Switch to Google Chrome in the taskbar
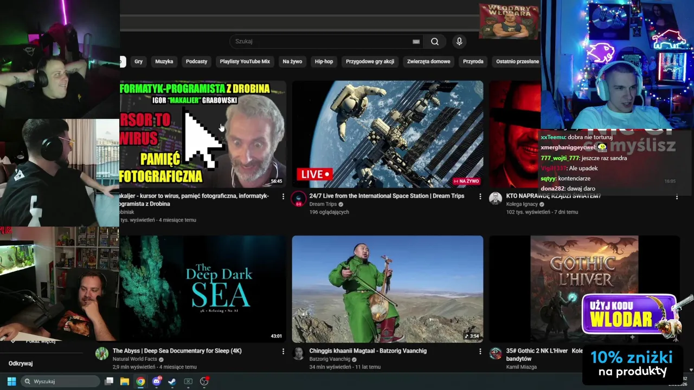The image size is (694, 390). click(x=140, y=381)
